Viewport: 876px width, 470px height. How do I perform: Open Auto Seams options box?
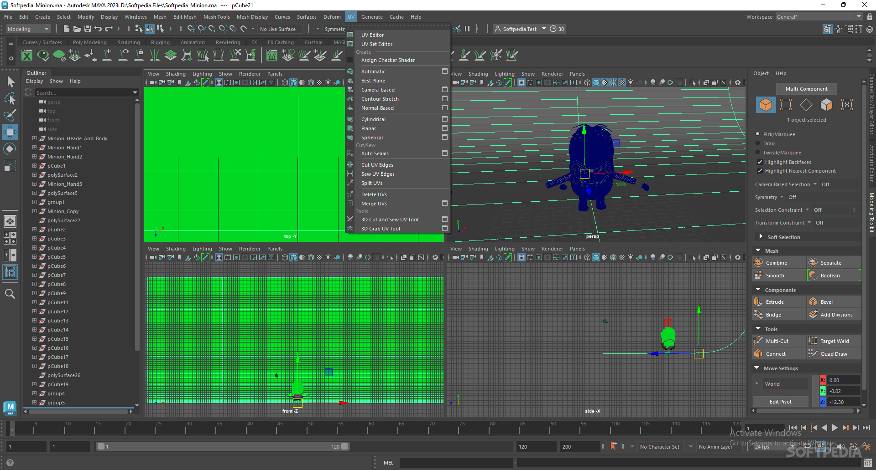coord(444,153)
